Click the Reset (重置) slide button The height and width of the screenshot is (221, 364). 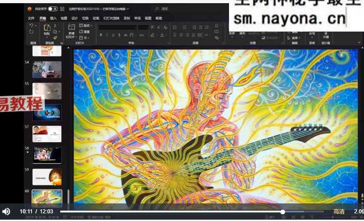pos(85,32)
